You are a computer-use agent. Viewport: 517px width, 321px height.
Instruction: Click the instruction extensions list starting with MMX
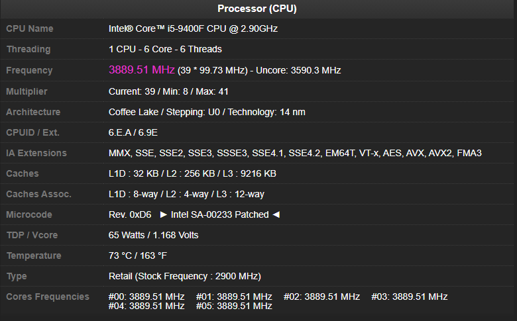pyautogui.click(x=295, y=153)
